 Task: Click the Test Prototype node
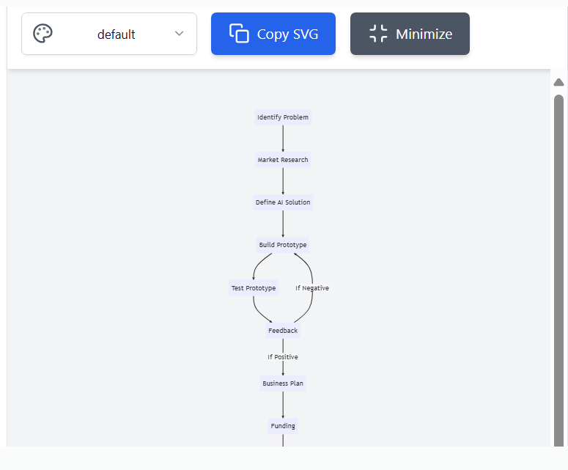tap(254, 288)
